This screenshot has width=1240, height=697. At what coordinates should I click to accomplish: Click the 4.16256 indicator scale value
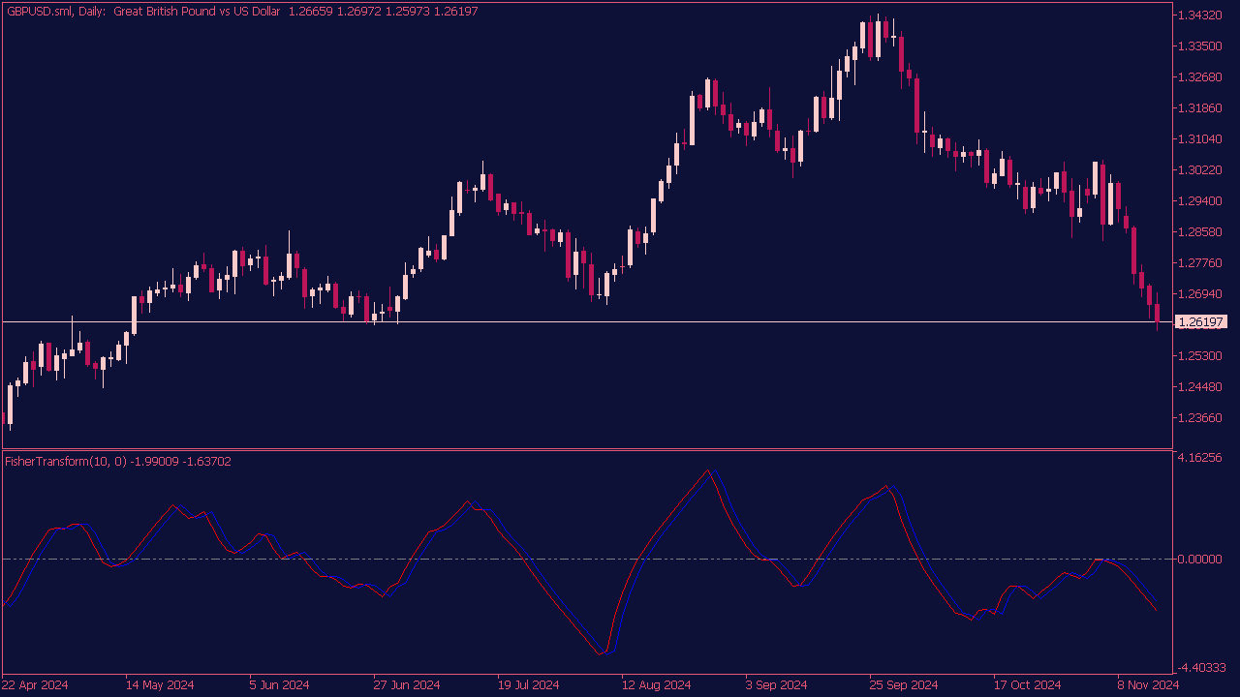1199,457
